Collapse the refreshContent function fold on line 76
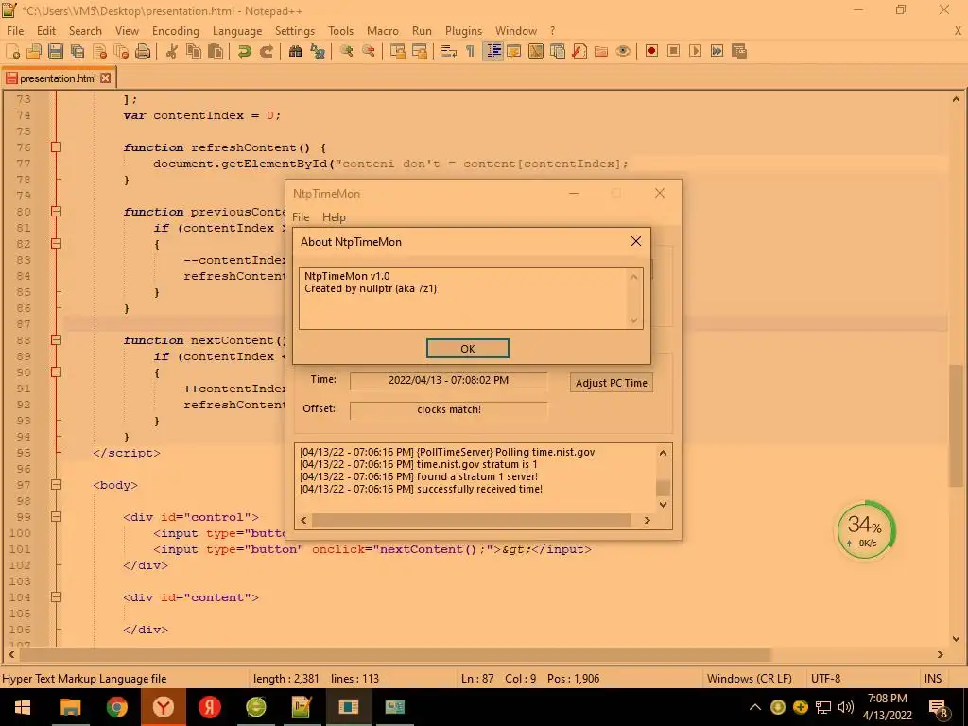The height and width of the screenshot is (726, 968). [56, 147]
